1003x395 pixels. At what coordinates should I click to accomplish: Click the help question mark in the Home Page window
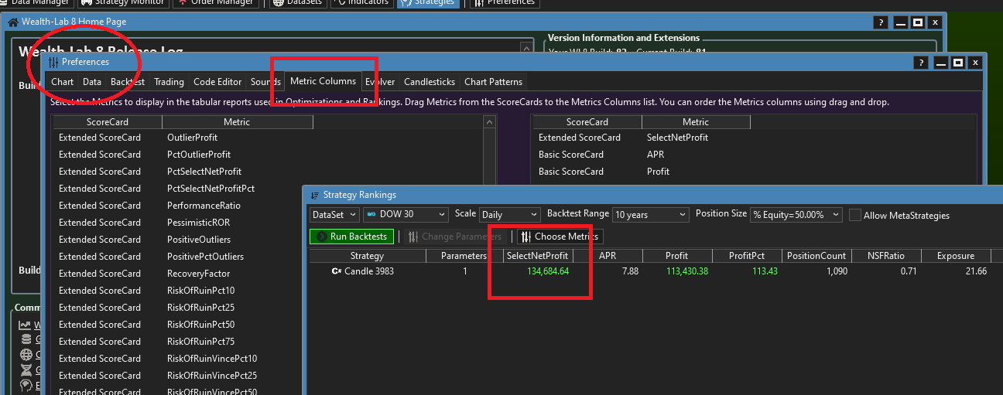[880, 22]
